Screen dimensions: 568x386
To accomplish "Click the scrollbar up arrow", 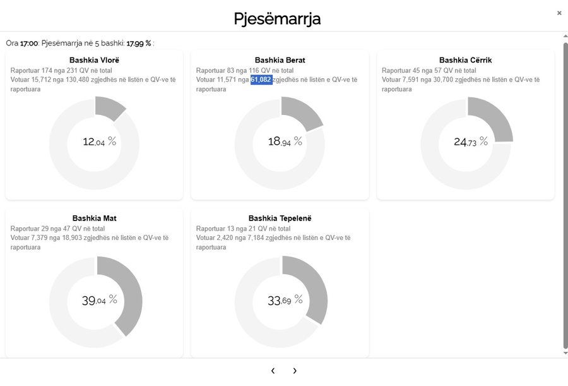I will 565,37.
